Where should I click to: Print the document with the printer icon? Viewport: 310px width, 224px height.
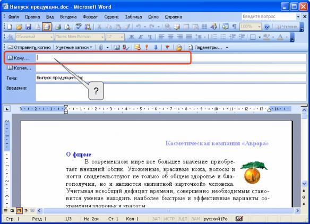pos(58,27)
